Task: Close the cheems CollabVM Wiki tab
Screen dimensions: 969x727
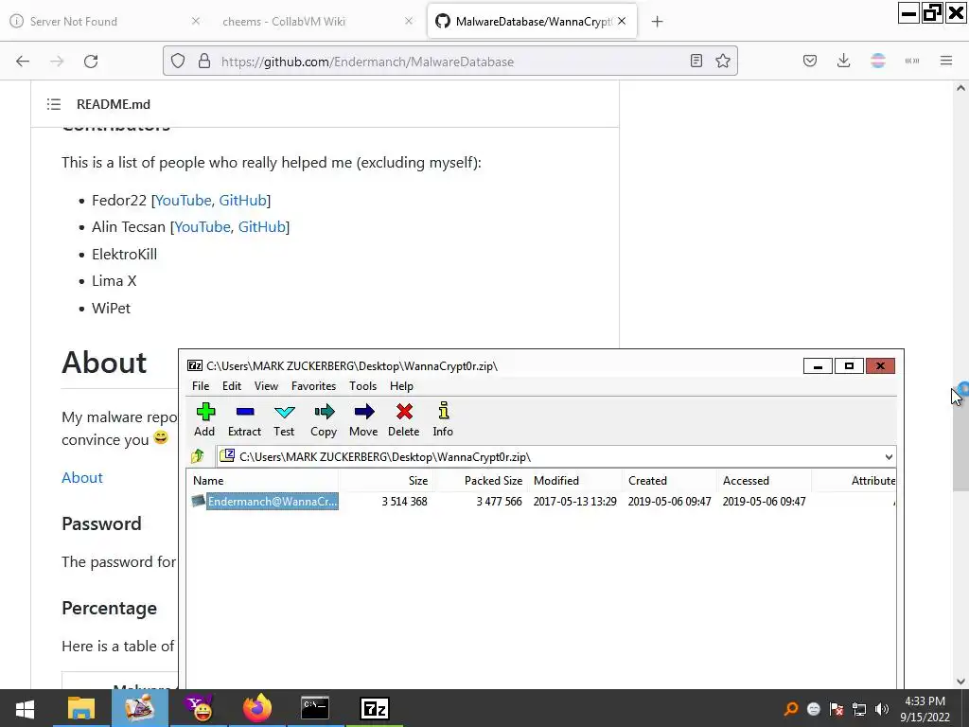Action: pyautogui.click(x=409, y=21)
